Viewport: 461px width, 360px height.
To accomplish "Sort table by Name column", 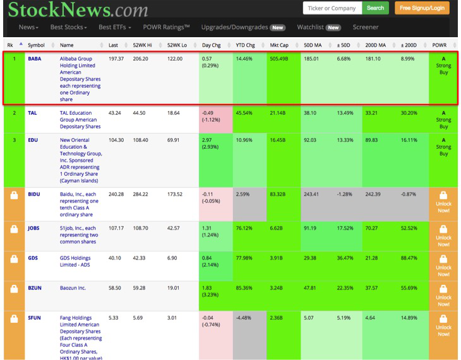I will 81,45.
